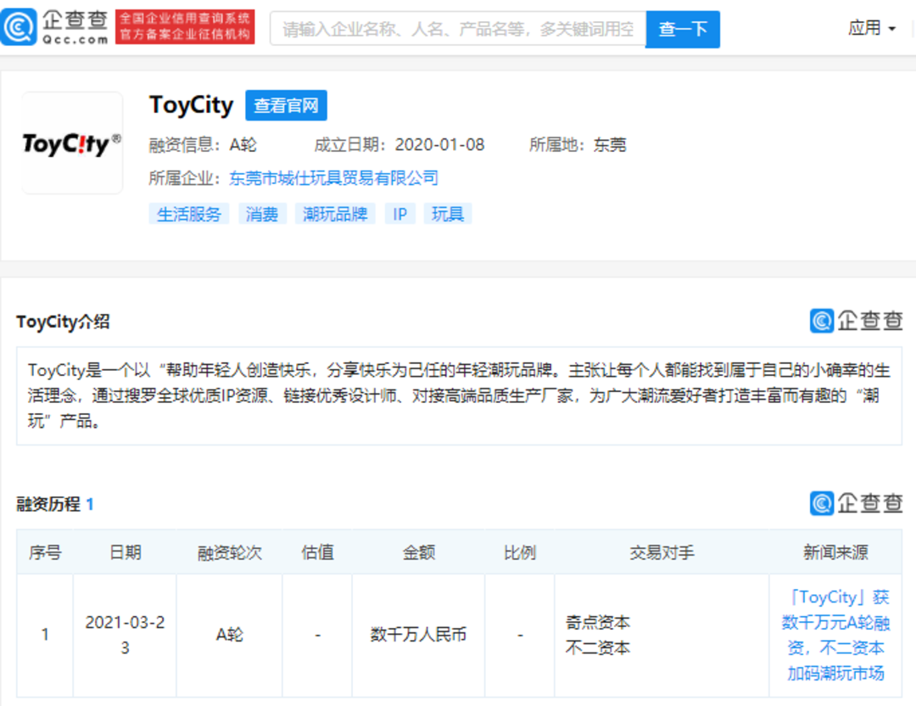Click the 金额 column header
Screen dimensions: 916x706
(x=418, y=552)
